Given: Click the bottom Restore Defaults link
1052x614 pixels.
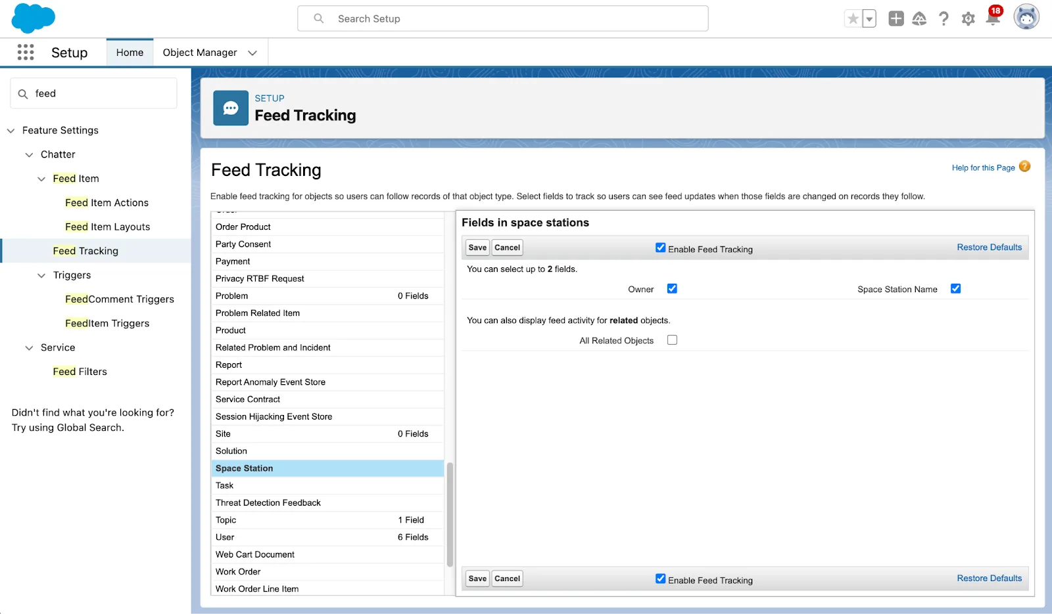Looking at the screenshot, I should tap(989, 579).
